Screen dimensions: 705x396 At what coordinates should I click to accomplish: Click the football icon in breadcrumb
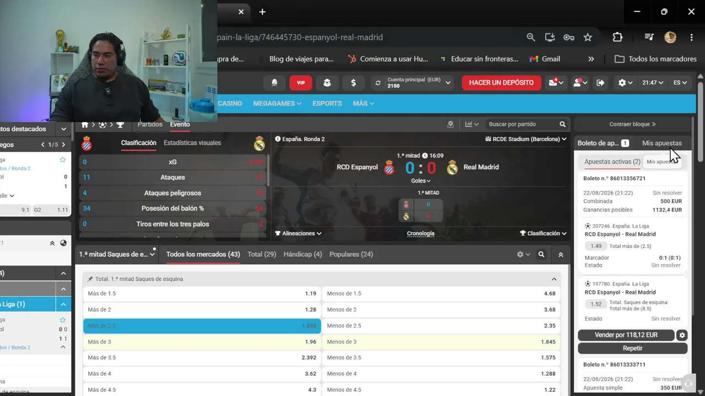click(102, 125)
